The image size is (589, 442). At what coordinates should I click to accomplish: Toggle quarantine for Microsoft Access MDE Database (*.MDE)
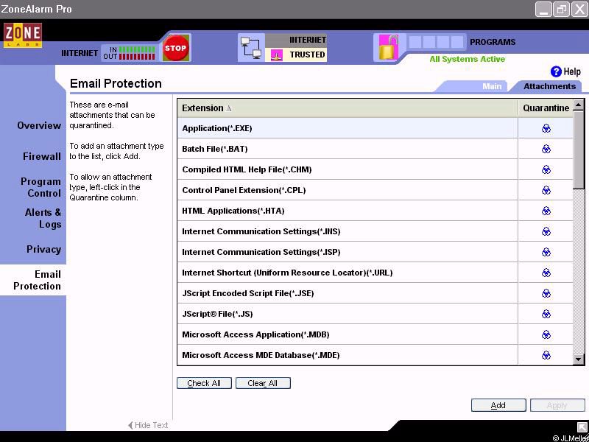pos(546,355)
